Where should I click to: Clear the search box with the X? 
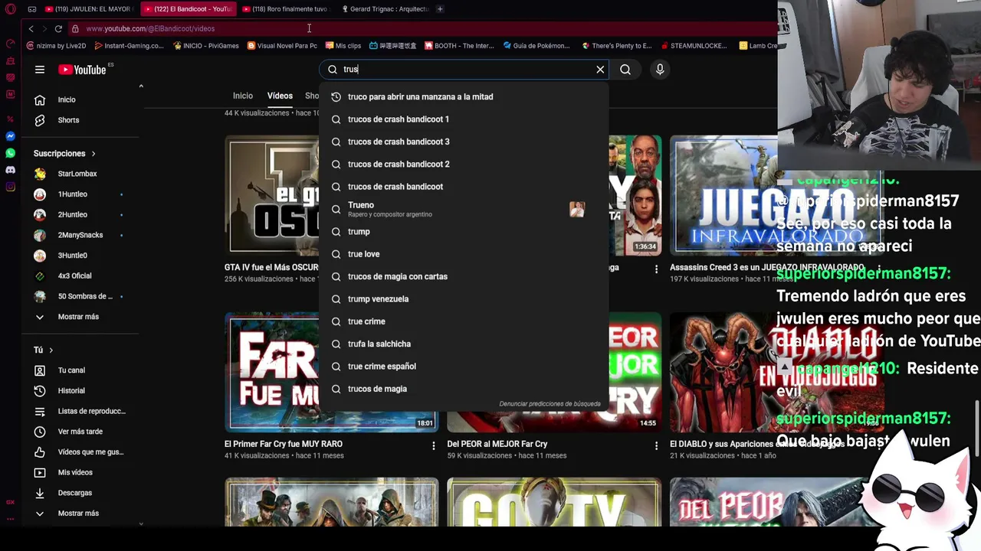point(600,70)
